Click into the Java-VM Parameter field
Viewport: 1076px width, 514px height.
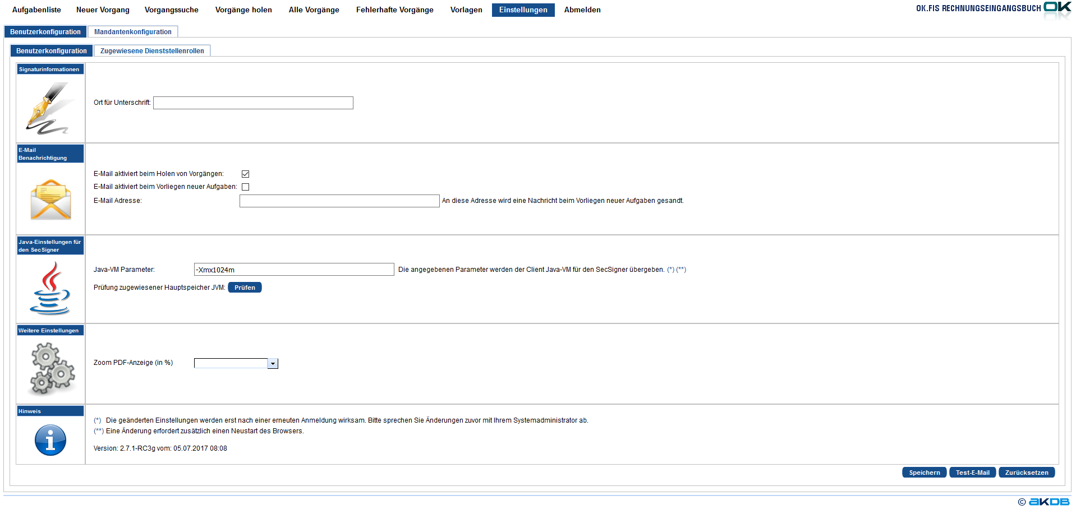point(293,270)
